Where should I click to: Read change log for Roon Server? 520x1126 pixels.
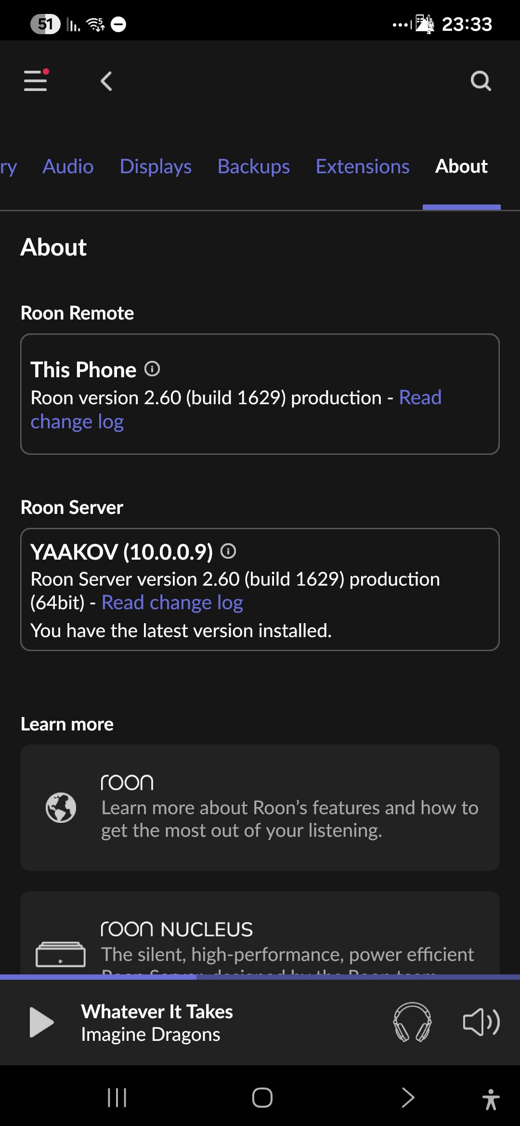(172, 603)
